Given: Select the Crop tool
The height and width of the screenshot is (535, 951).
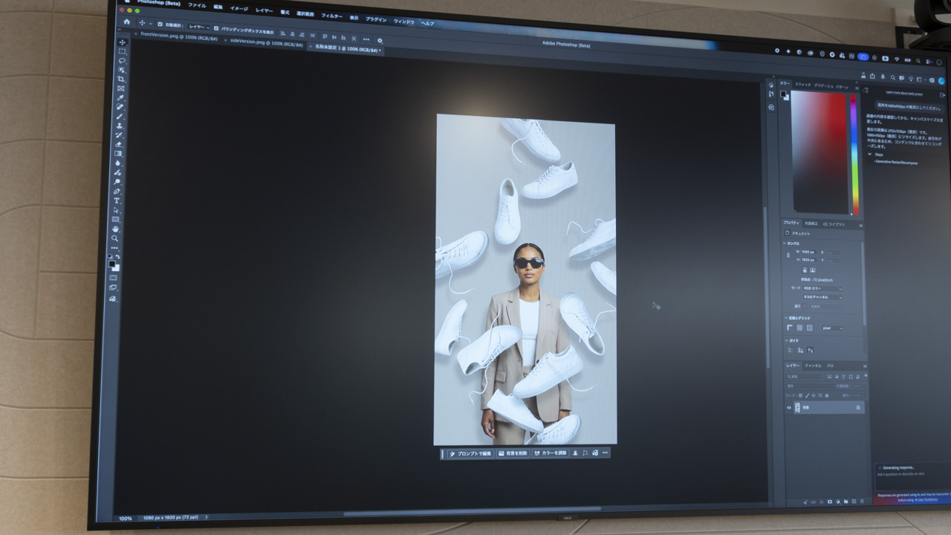Looking at the screenshot, I should click(121, 80).
